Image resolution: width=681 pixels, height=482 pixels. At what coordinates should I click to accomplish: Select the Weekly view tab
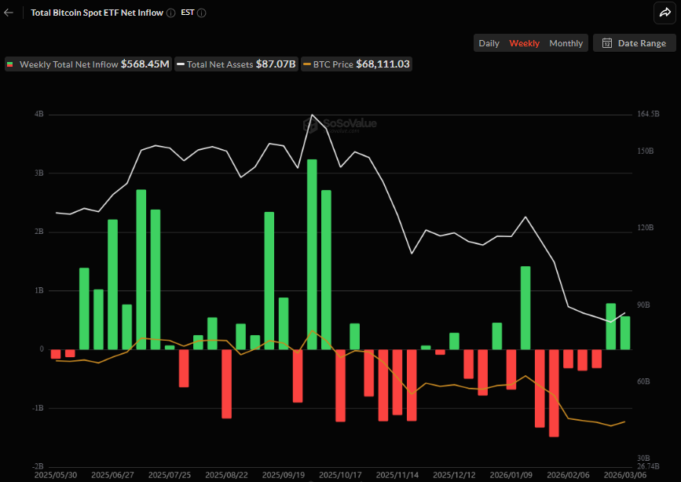coord(524,43)
